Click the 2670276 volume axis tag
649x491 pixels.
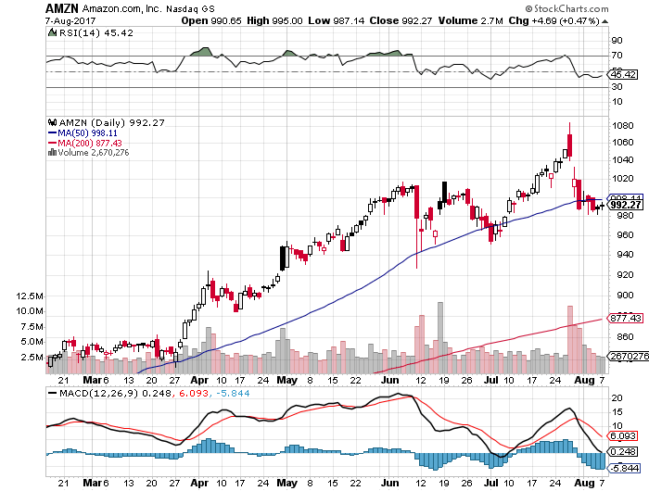pyautogui.click(x=629, y=356)
